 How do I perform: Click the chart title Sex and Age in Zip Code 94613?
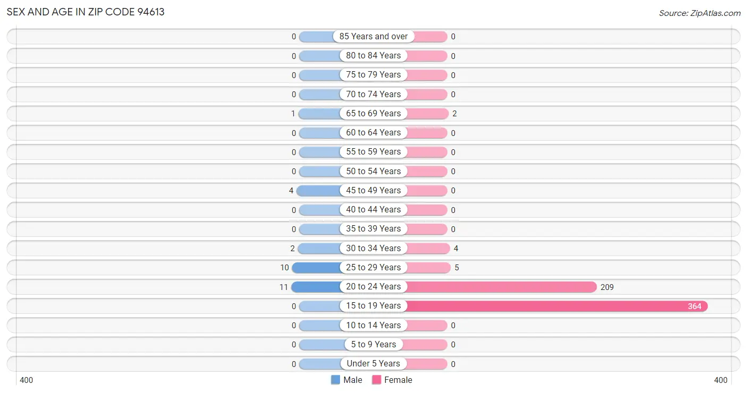pyautogui.click(x=86, y=12)
